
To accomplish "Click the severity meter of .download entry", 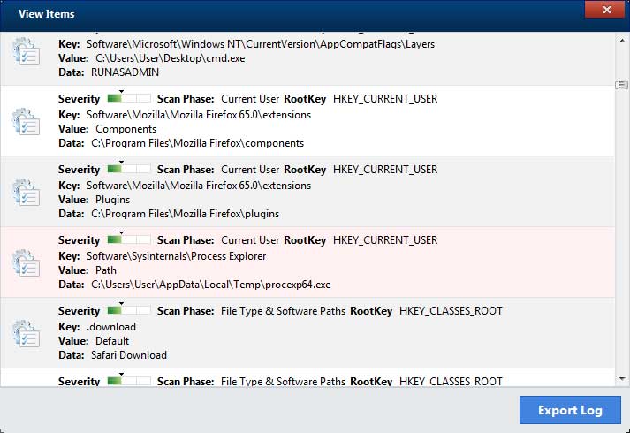I will click(x=128, y=310).
